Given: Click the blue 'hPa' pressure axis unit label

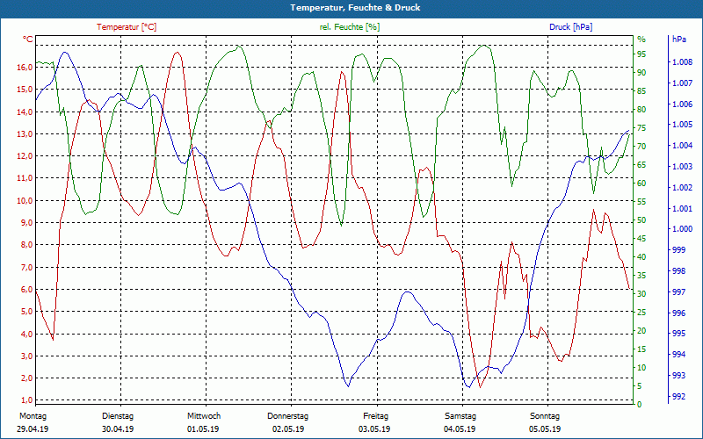Looking at the screenshot, I should (x=679, y=40).
